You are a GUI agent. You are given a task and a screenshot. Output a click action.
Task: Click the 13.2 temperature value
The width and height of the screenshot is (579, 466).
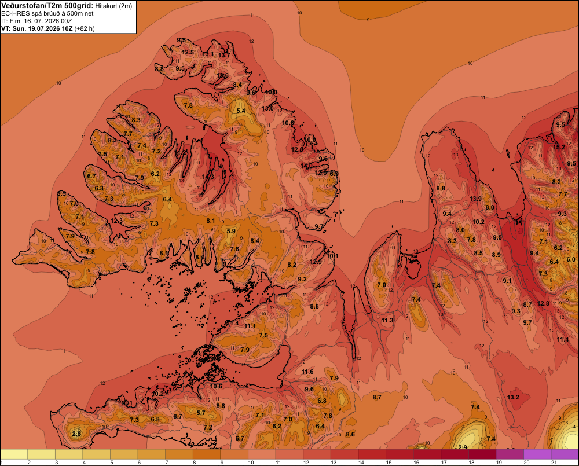tap(513, 397)
